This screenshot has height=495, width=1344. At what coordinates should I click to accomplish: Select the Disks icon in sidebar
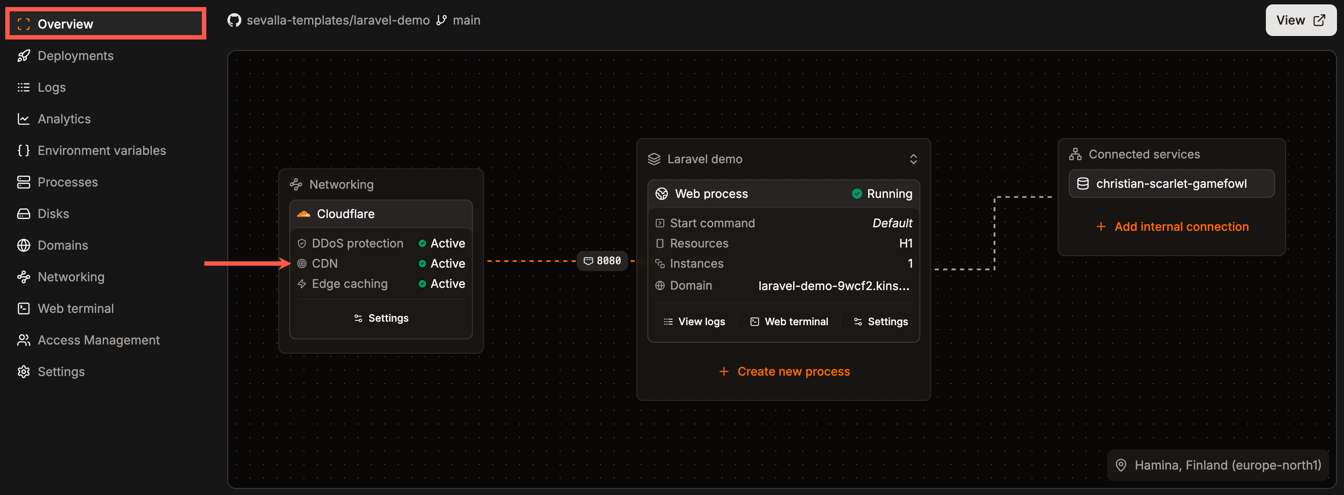23,213
